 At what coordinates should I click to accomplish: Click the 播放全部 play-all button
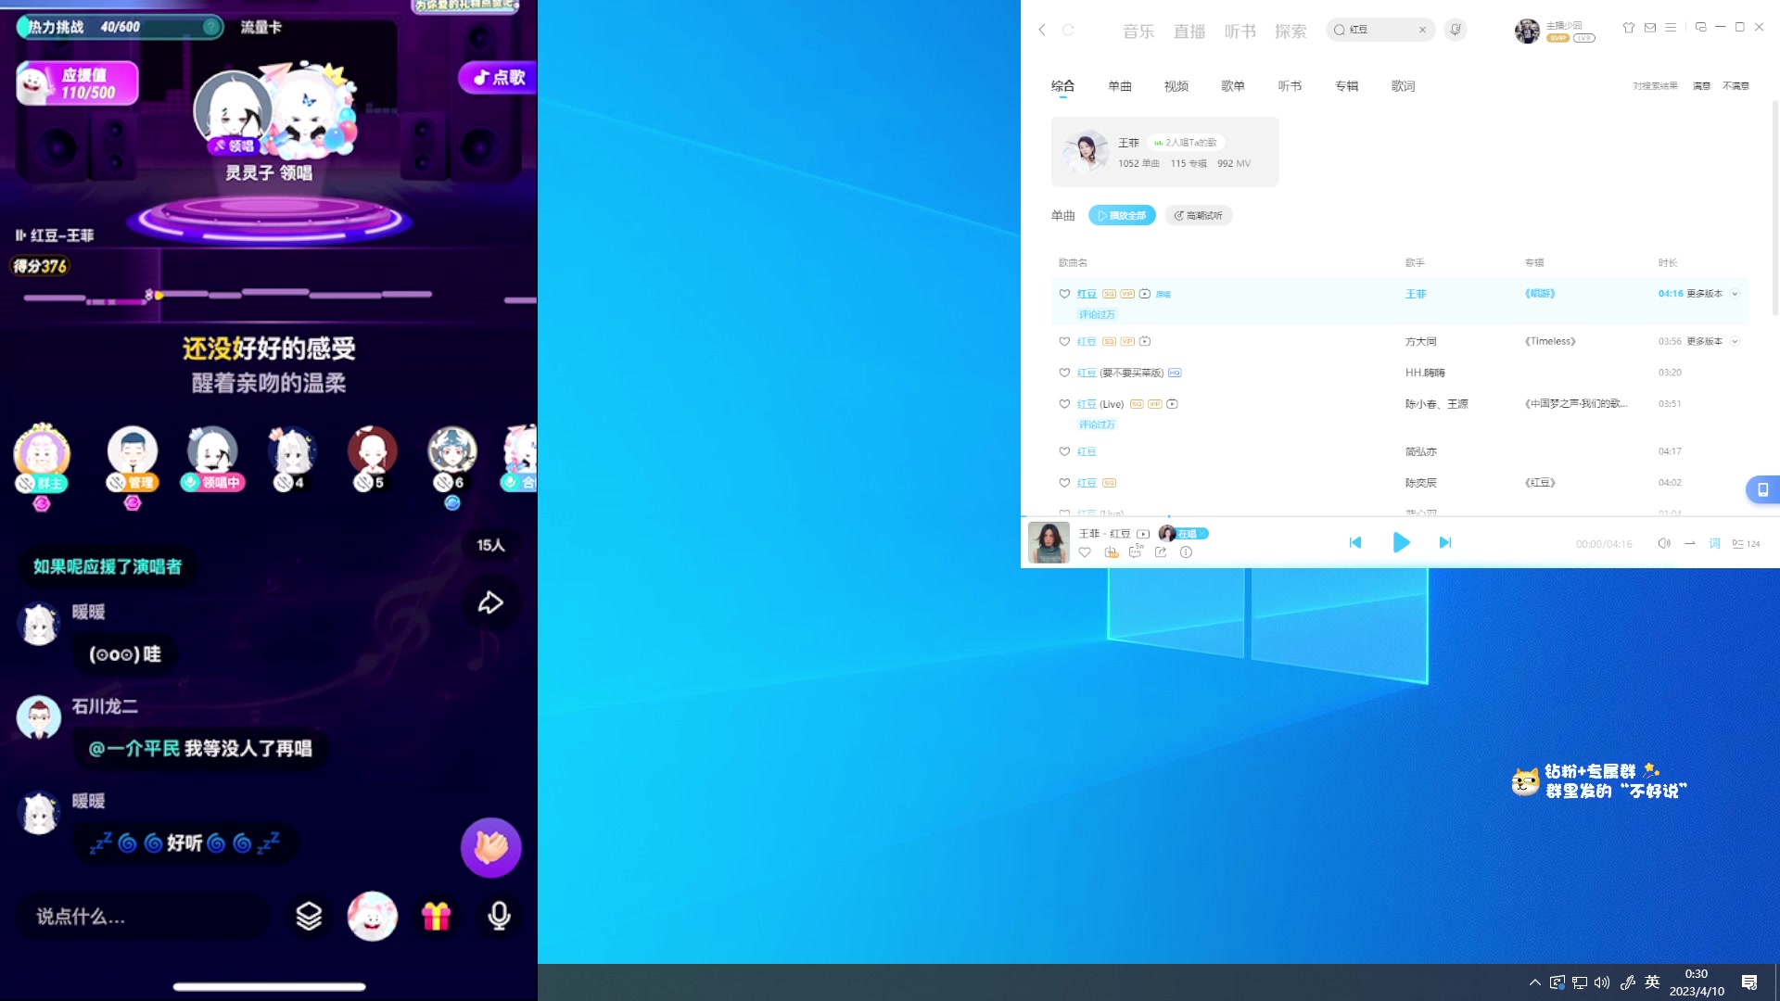[x=1122, y=215]
